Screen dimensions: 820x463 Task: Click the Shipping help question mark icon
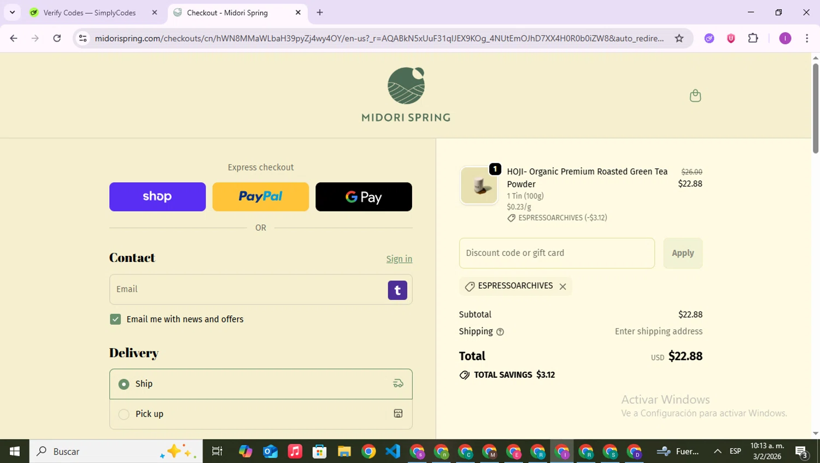pyautogui.click(x=500, y=332)
